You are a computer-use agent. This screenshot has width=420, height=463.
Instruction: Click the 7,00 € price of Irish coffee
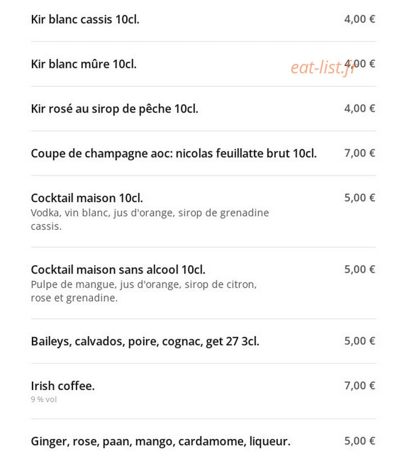tap(360, 386)
